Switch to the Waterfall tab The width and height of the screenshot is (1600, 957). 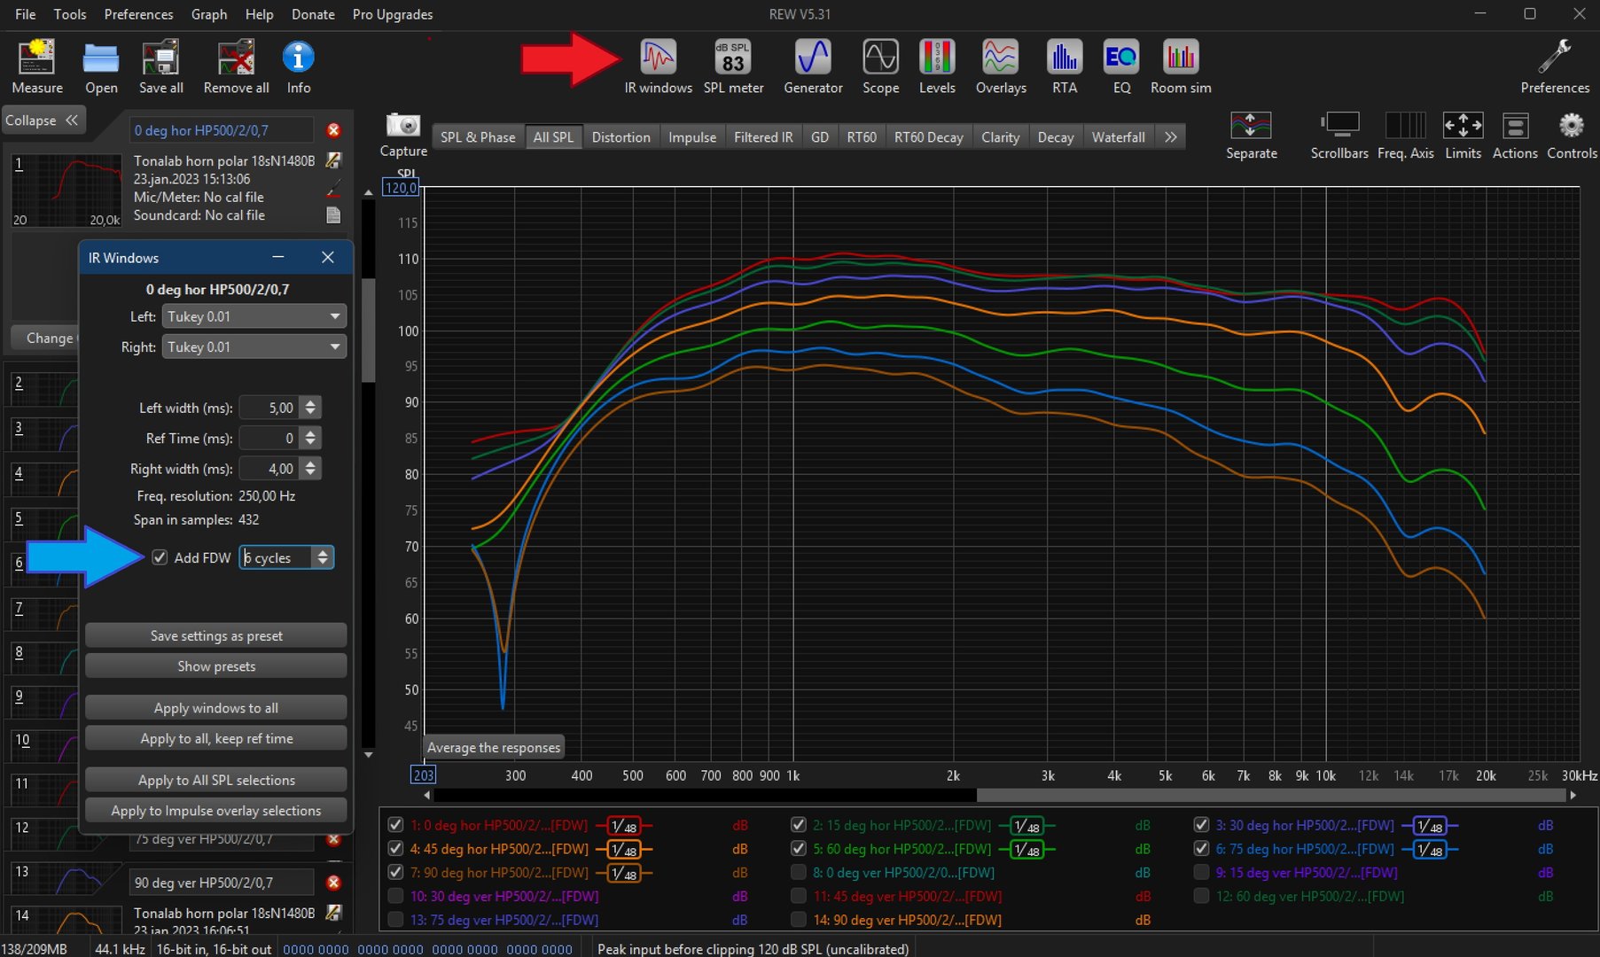1118,137
